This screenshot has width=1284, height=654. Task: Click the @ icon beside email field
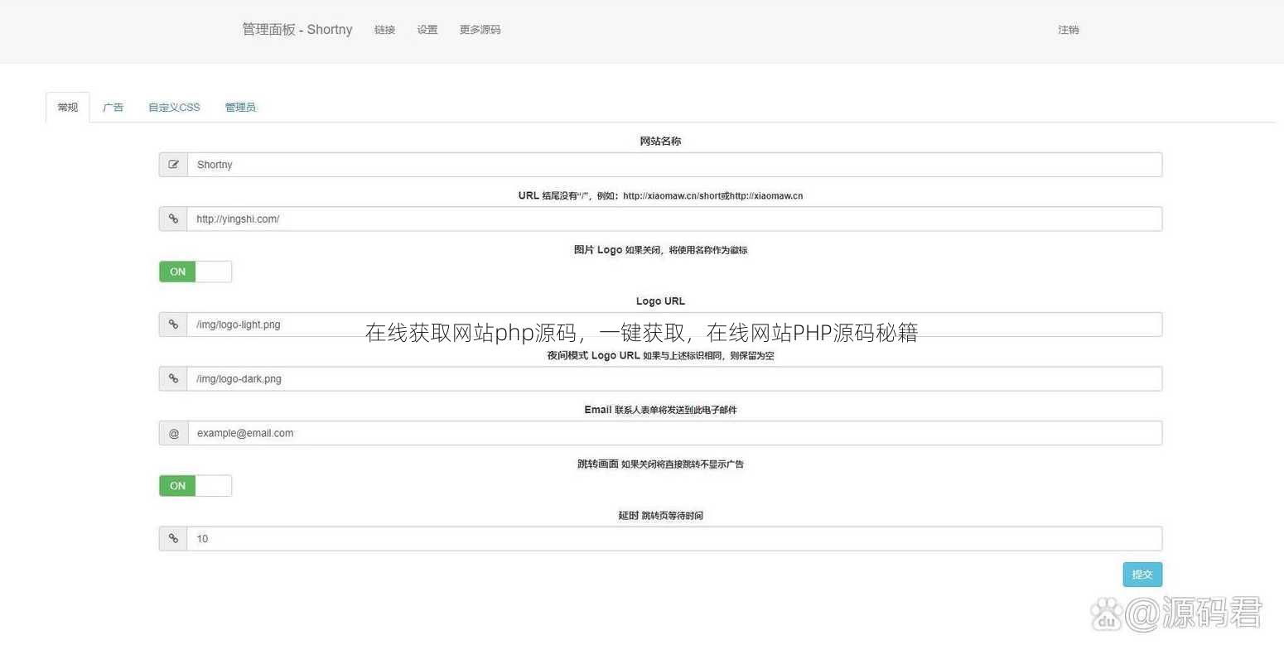click(x=173, y=433)
